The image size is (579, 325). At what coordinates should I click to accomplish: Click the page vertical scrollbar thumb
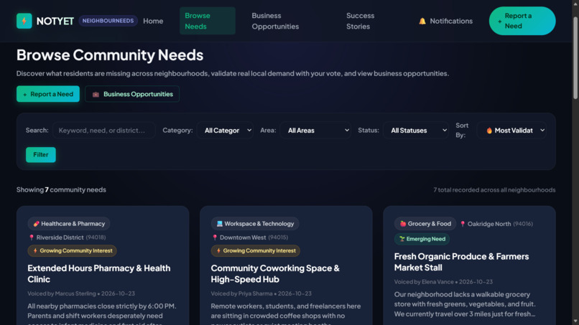575,58
